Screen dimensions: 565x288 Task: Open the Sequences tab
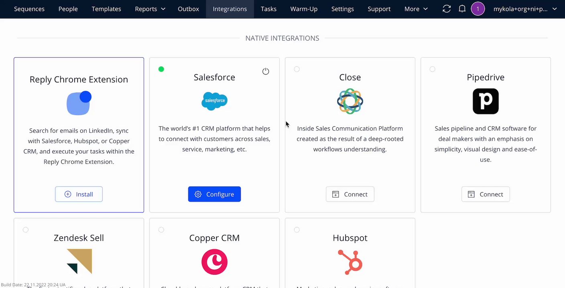tap(29, 9)
